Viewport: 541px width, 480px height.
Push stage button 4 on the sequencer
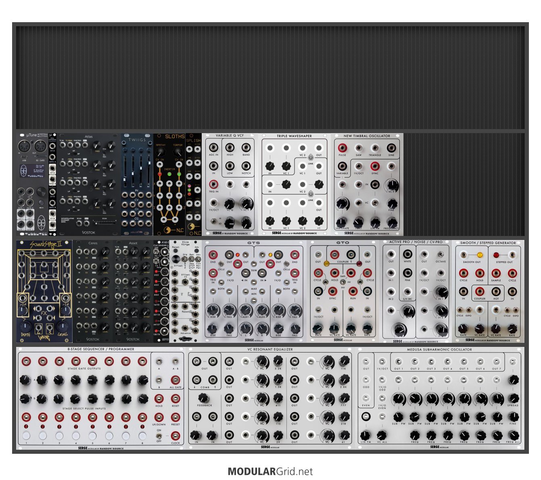(x=76, y=436)
